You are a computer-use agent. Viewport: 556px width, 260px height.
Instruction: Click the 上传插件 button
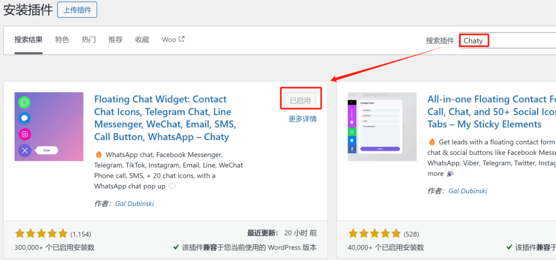click(x=77, y=10)
